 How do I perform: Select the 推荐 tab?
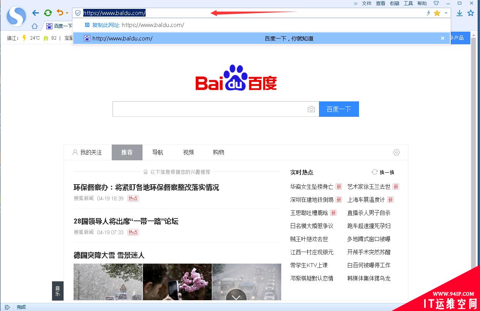pos(127,152)
